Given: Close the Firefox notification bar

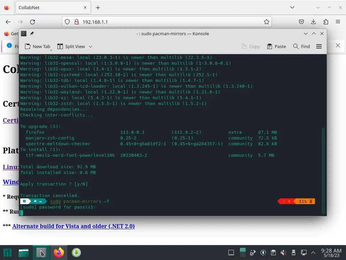Looking at the screenshot, I should point(338,46).
